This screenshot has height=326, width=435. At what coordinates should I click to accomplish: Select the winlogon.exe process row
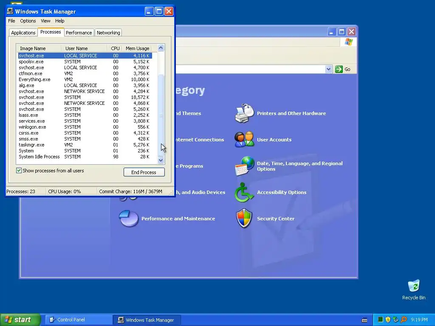85,127
